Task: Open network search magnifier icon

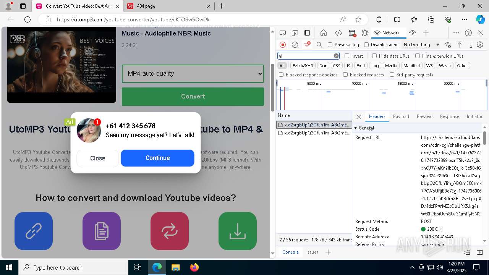Action: 319,45
